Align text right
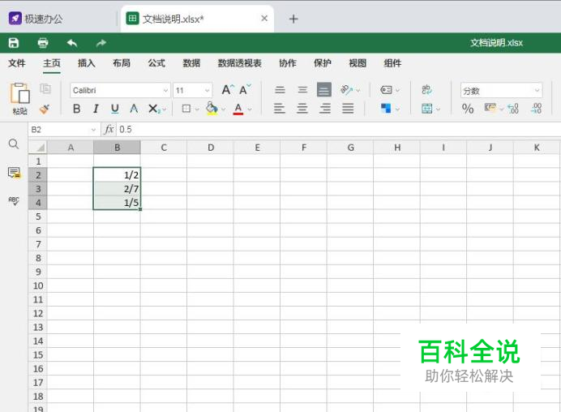This screenshot has height=412, width=561. pos(325,108)
